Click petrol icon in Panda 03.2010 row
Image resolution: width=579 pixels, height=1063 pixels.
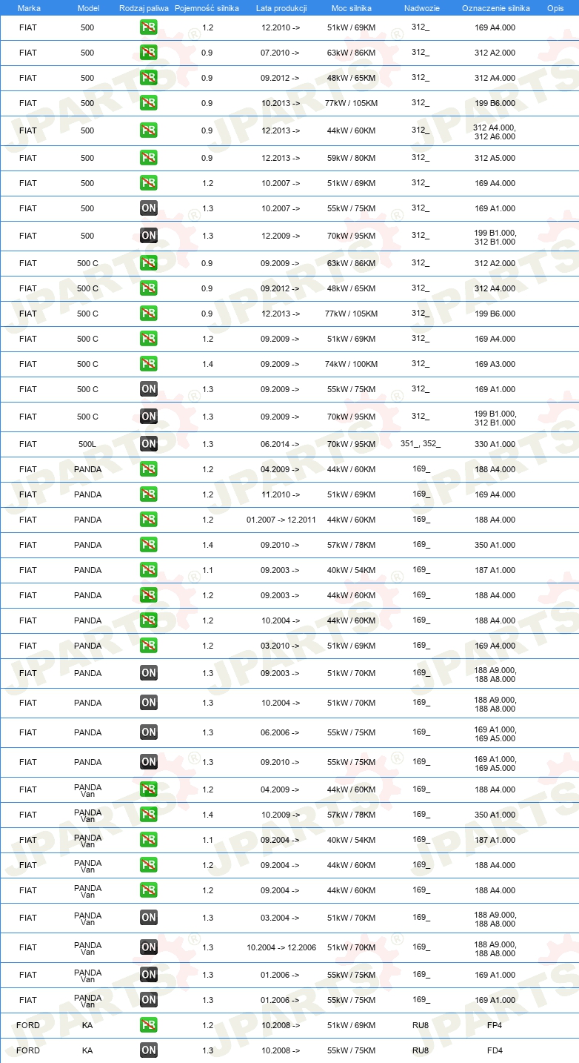click(148, 646)
